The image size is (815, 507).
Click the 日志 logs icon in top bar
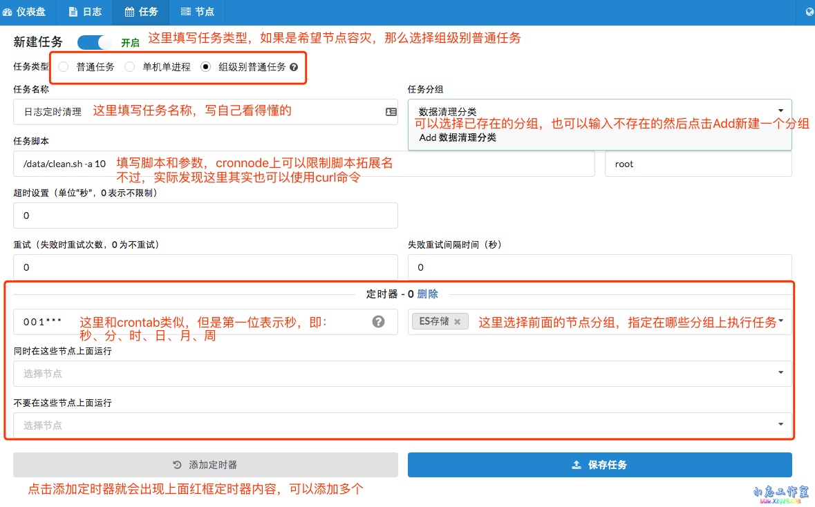pyautogui.click(x=75, y=12)
